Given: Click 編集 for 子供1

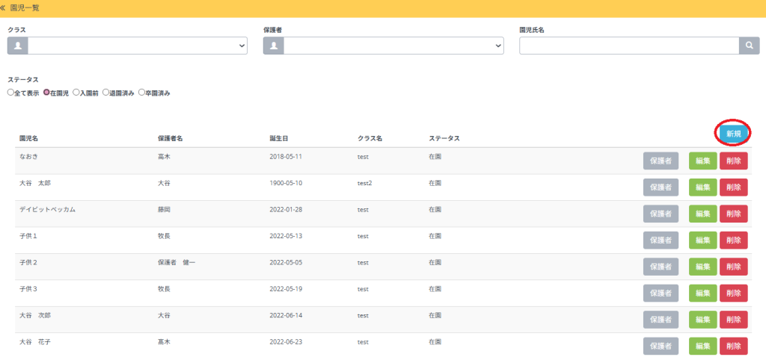Looking at the screenshot, I should (x=702, y=240).
